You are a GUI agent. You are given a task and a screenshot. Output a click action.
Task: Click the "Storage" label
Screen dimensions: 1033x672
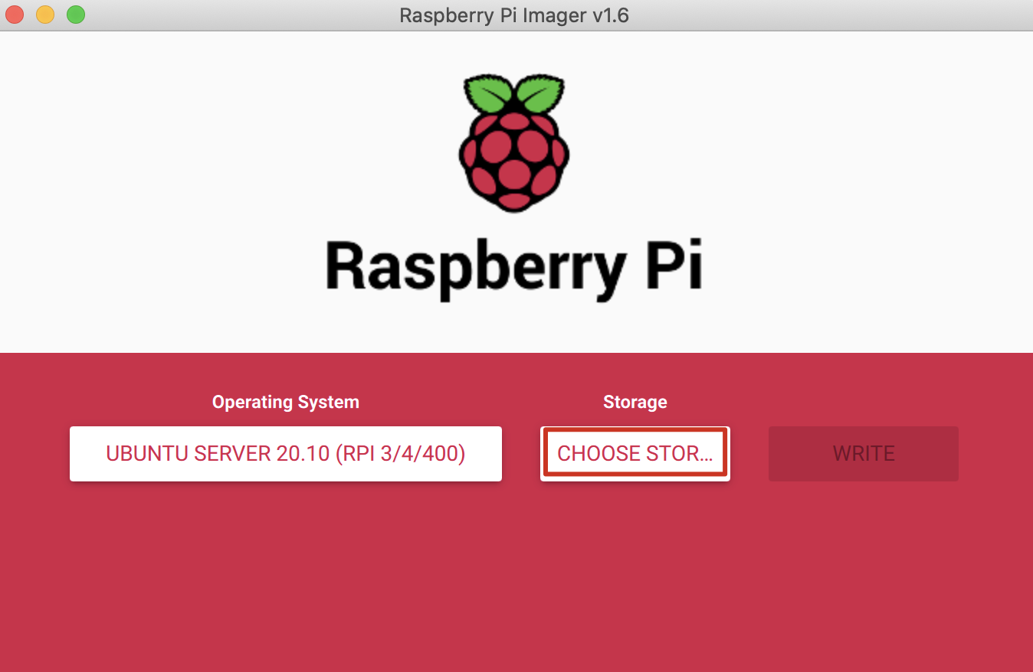[x=635, y=402]
